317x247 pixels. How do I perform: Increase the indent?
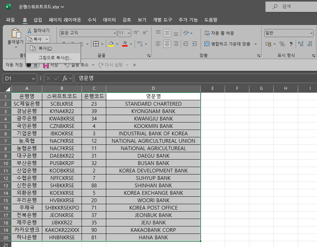pos(195,44)
